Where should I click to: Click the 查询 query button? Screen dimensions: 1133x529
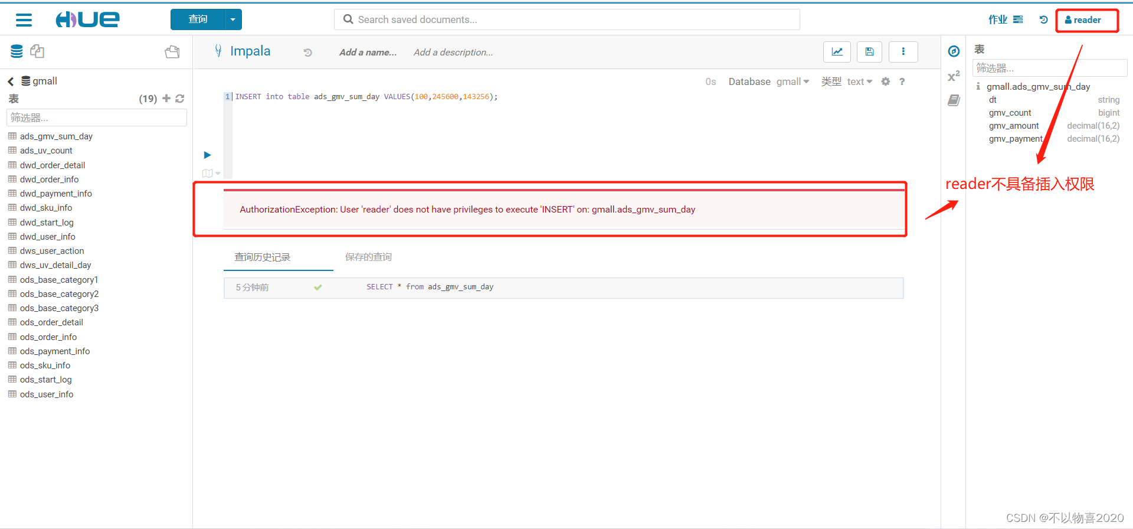(x=198, y=19)
